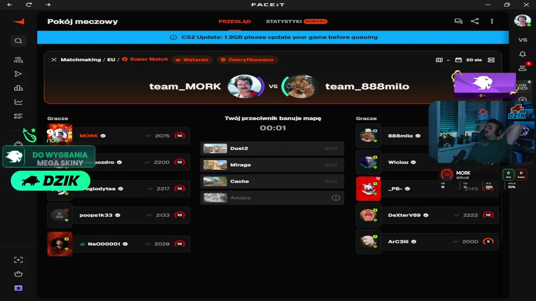The height and width of the screenshot is (301, 536).
Task: Open the shop basket icon
Action: coord(18,274)
